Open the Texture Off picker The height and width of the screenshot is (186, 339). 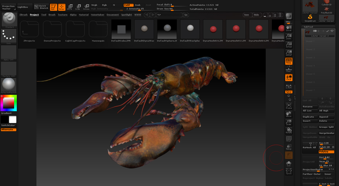click(9, 69)
